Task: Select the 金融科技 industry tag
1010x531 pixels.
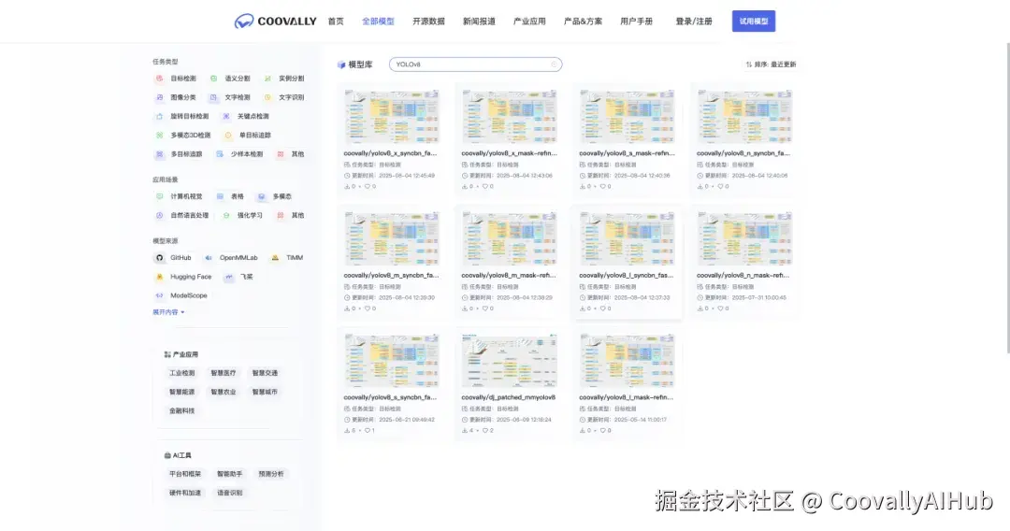Action: coord(181,410)
